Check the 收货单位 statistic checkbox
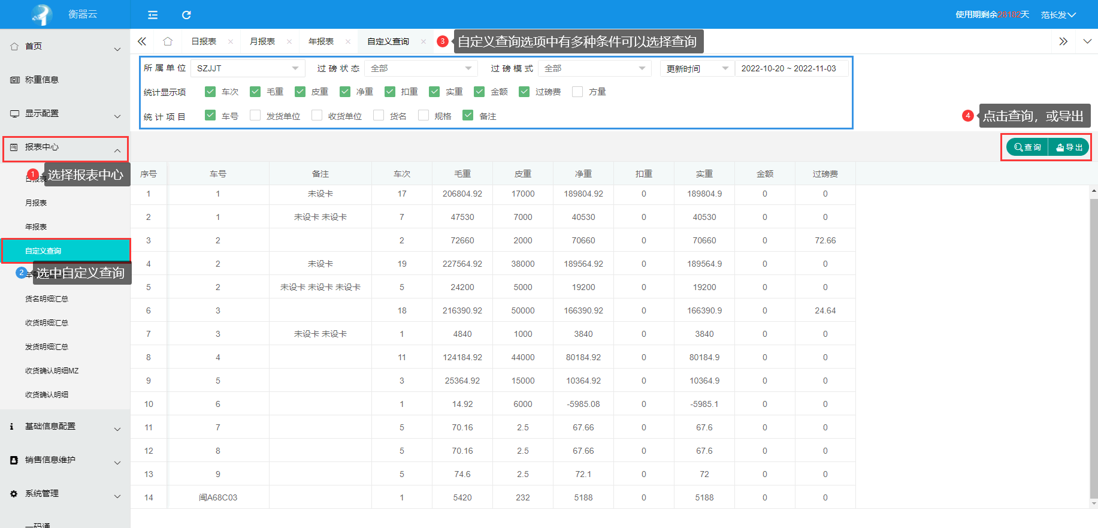1098x528 pixels. 317,115
